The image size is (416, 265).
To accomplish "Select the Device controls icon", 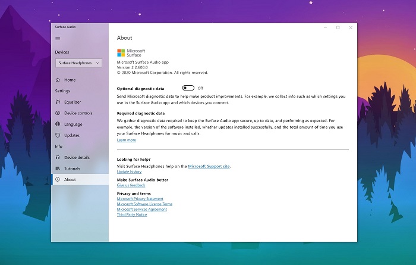I will [x=58, y=113].
